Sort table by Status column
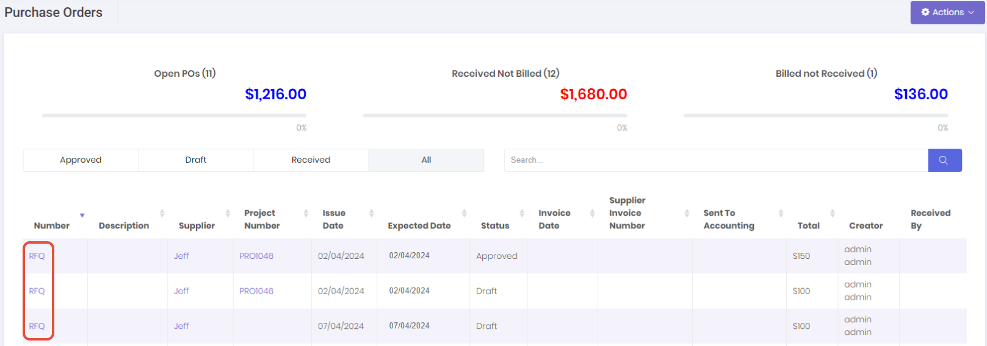 (x=495, y=225)
